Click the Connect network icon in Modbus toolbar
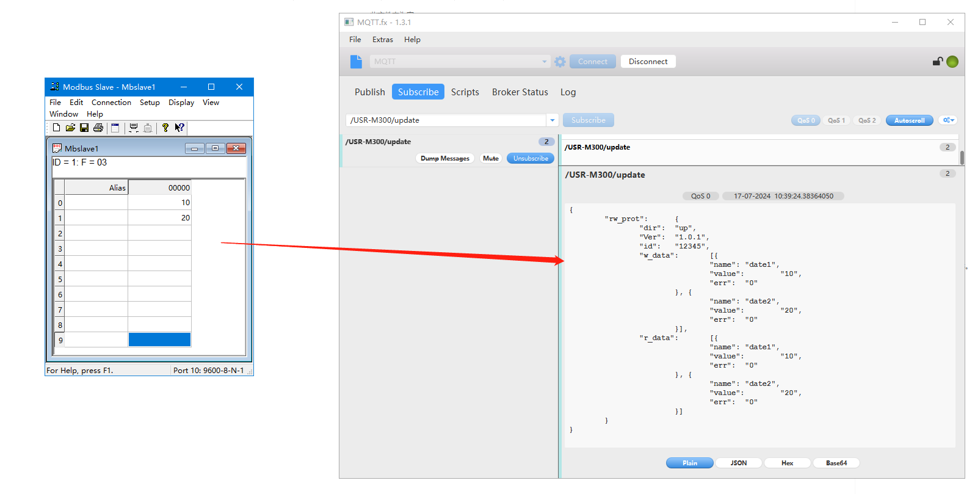The width and height of the screenshot is (975, 494). pyautogui.click(x=134, y=128)
